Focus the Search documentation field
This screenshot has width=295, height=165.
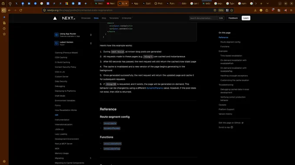(206, 18)
